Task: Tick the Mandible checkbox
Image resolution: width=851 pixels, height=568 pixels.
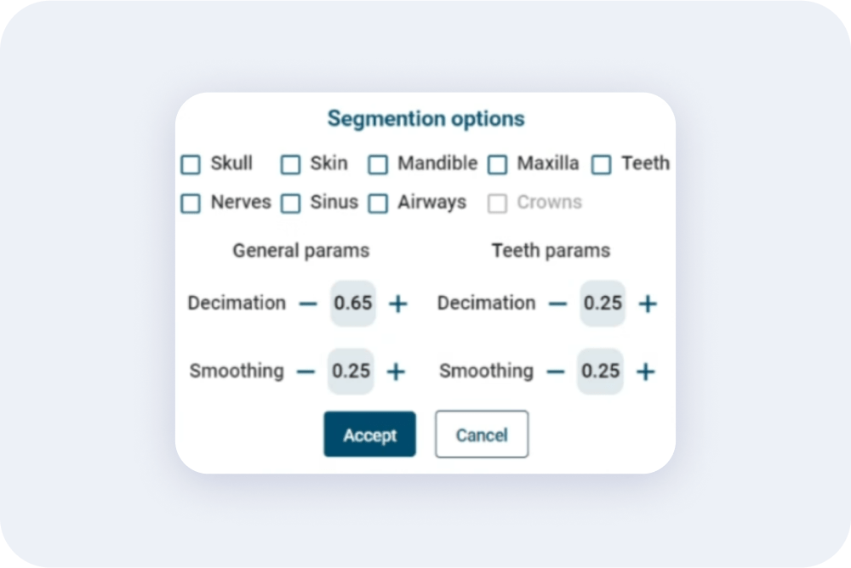Action: click(x=378, y=164)
